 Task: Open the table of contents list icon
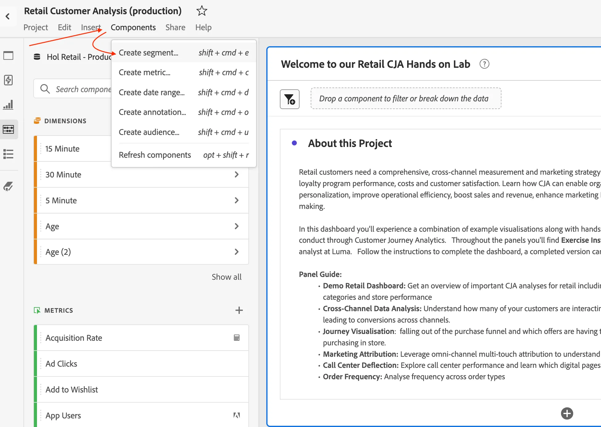click(8, 154)
